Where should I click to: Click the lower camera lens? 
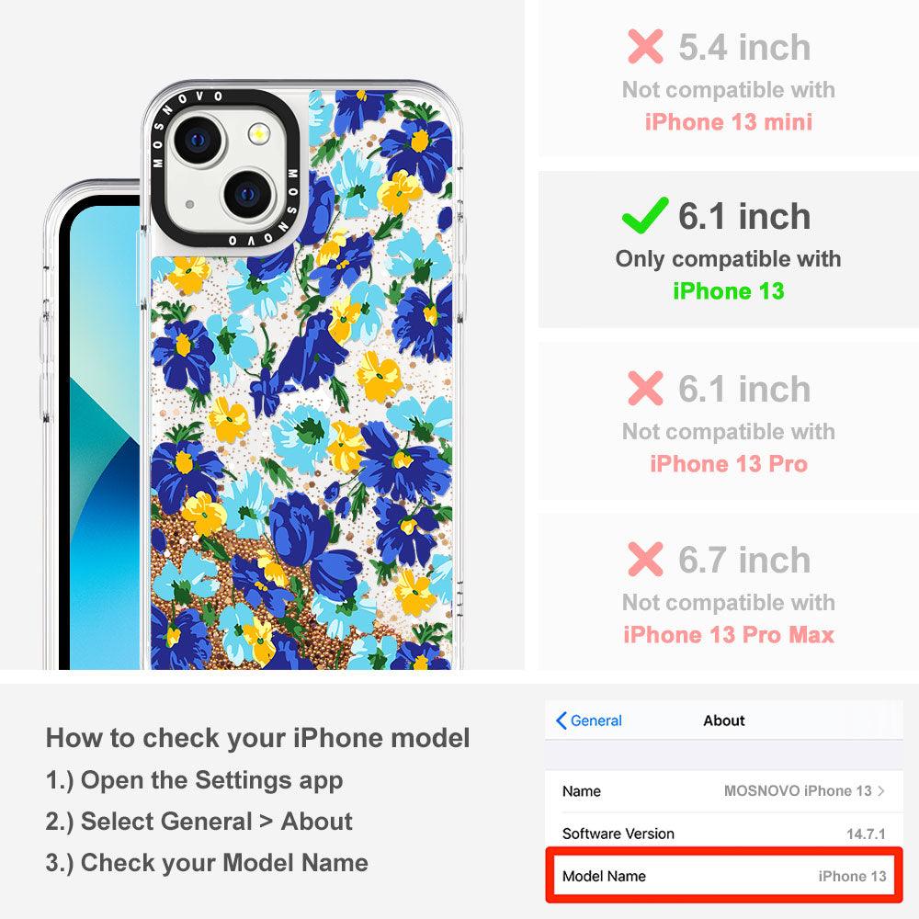[248, 194]
